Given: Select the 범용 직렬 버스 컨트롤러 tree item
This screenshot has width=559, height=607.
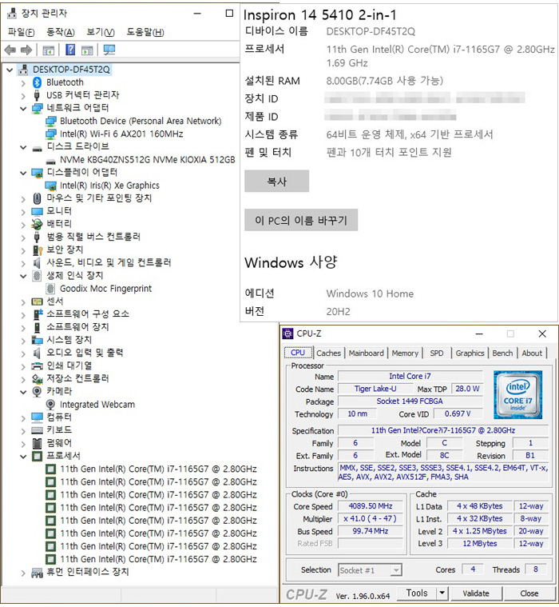Looking at the screenshot, I should pos(93,237).
